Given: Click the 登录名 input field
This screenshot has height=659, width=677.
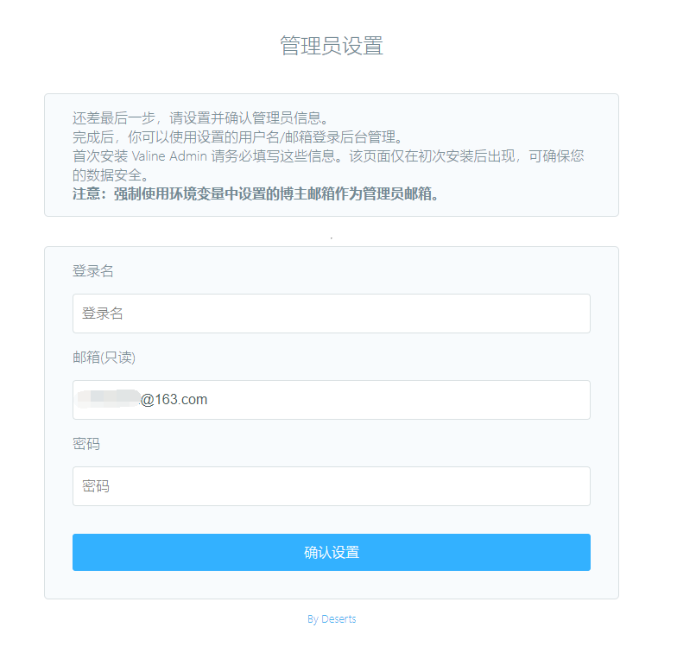Looking at the screenshot, I should 331,314.
